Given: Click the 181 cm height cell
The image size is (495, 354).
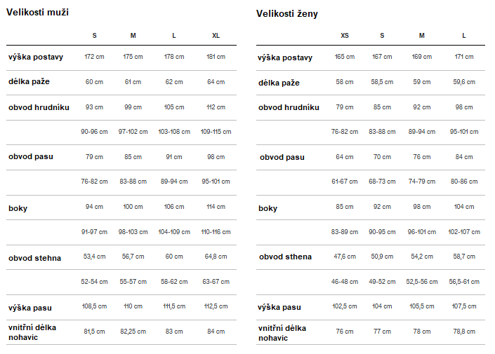Looking at the screenshot, I should tap(216, 57).
